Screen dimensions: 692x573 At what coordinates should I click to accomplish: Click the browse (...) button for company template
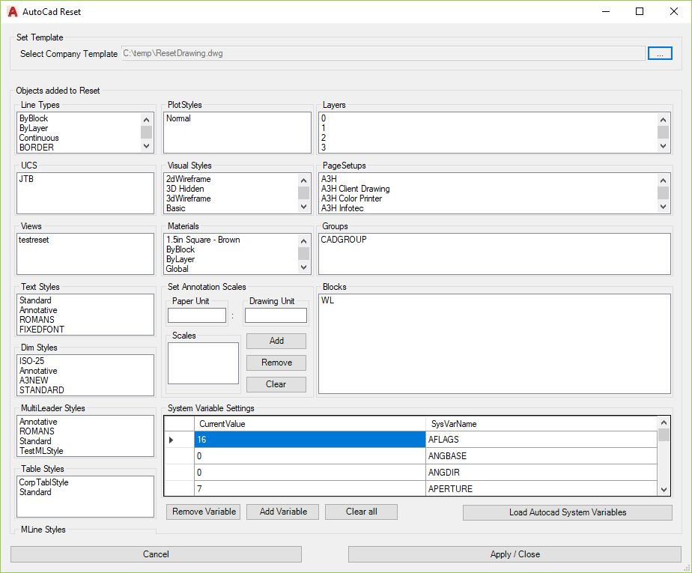tap(660, 53)
